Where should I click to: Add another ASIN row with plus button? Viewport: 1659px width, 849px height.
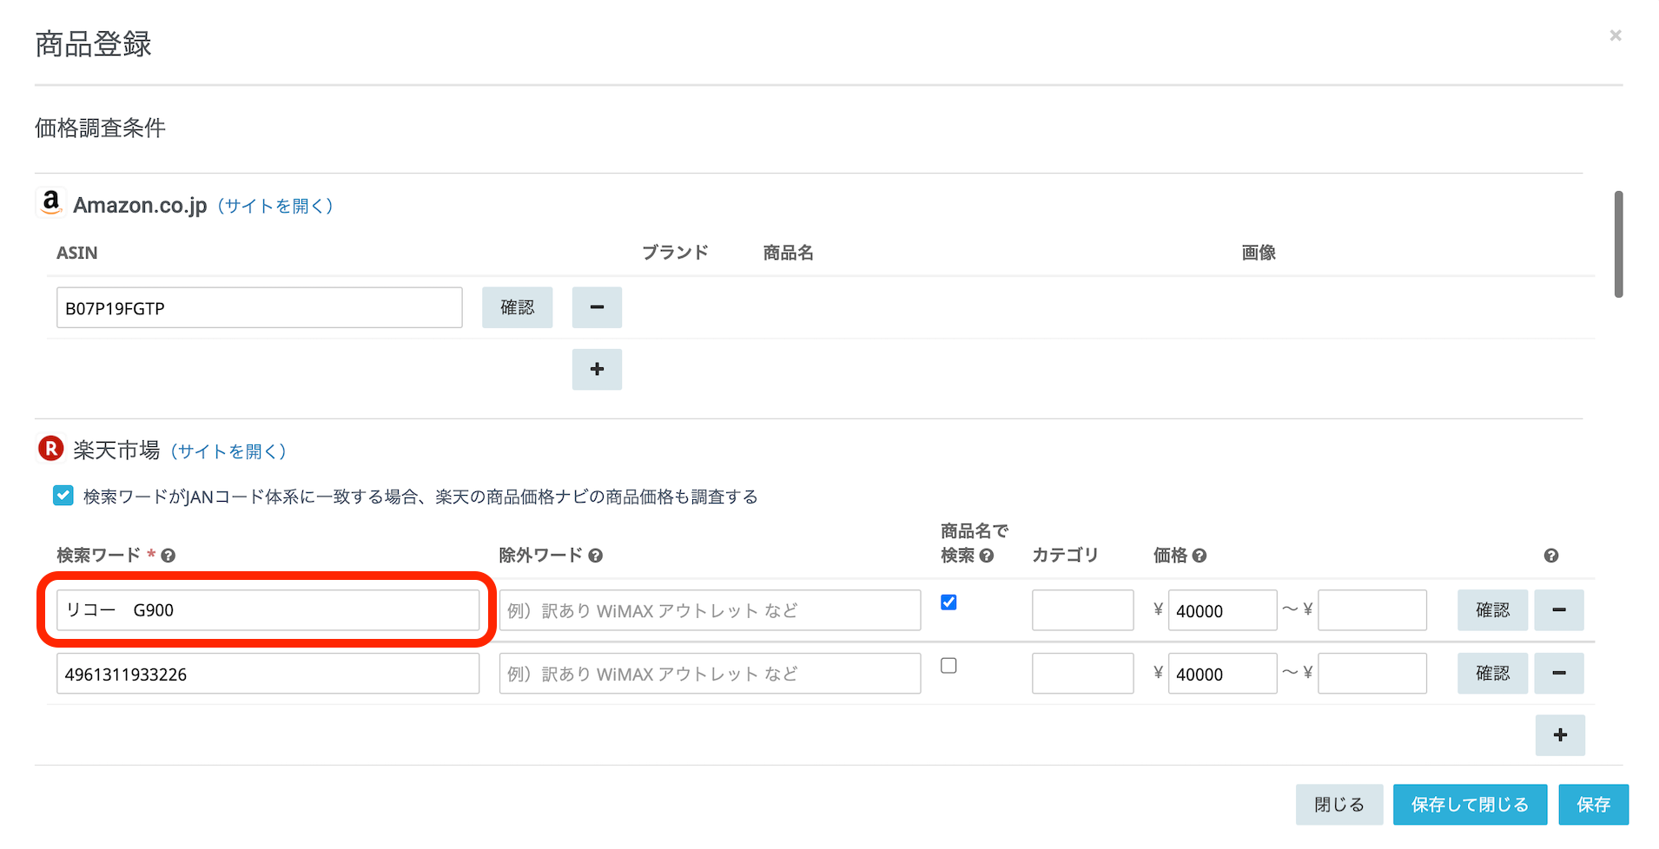[597, 370]
